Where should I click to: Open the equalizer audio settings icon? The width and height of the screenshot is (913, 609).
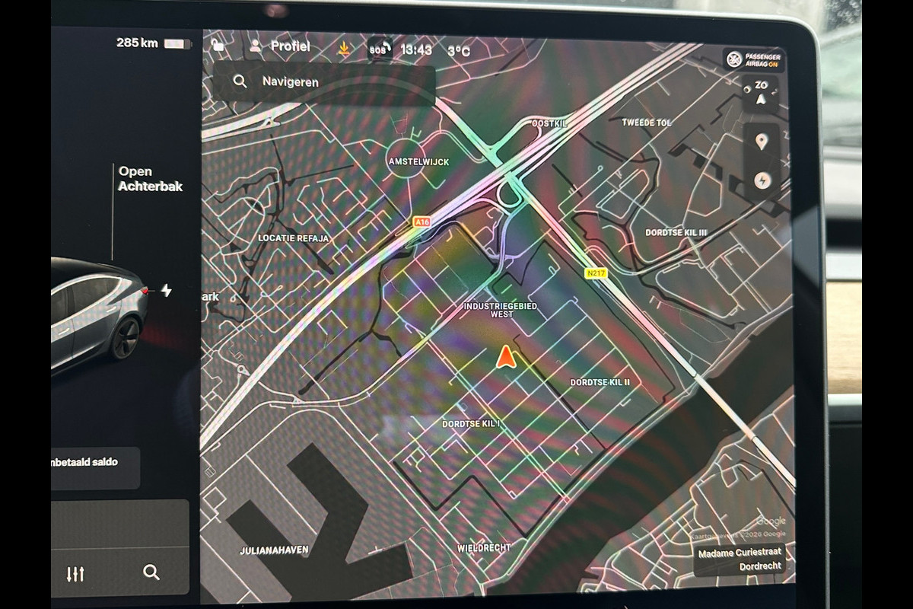tap(75, 573)
